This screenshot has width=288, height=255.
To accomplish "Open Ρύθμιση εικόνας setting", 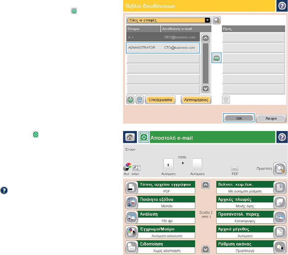I will pos(251,247).
